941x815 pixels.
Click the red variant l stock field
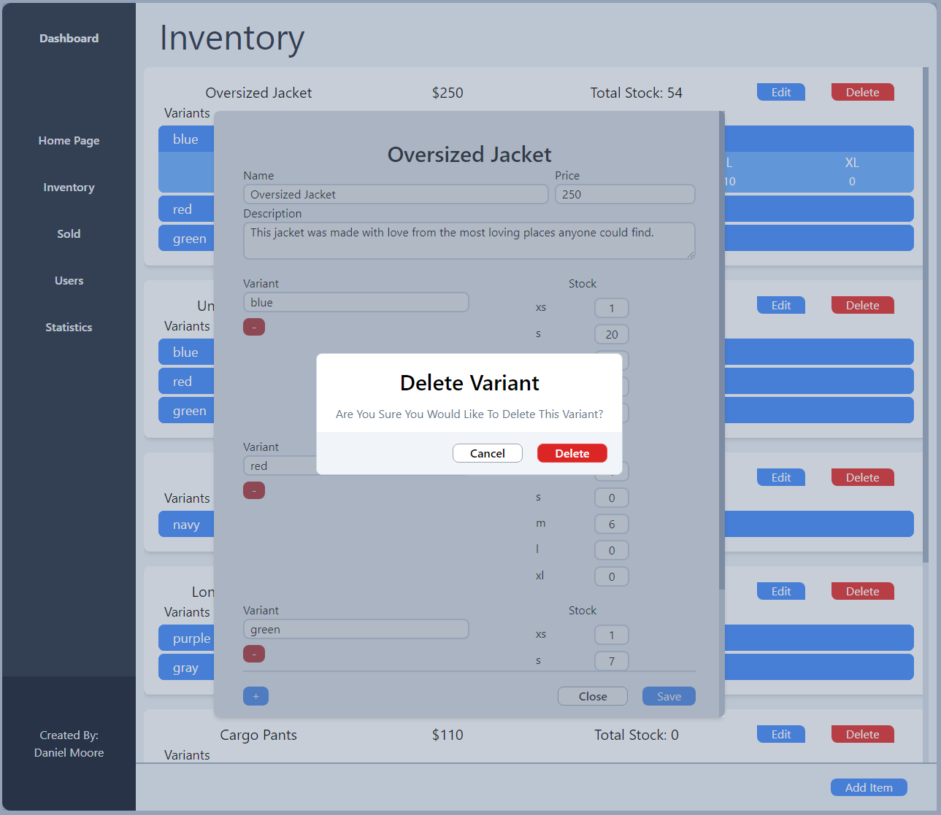pyautogui.click(x=612, y=550)
